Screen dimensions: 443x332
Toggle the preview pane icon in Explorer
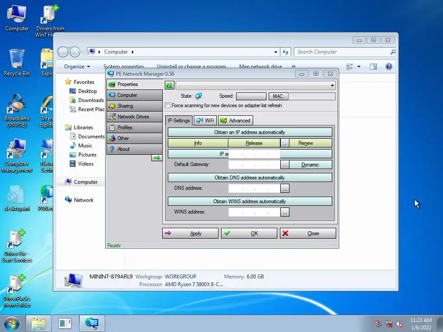tap(373, 67)
